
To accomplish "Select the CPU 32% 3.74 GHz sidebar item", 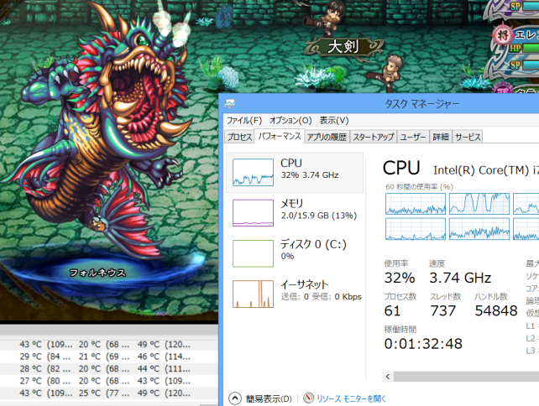I will click(x=295, y=173).
